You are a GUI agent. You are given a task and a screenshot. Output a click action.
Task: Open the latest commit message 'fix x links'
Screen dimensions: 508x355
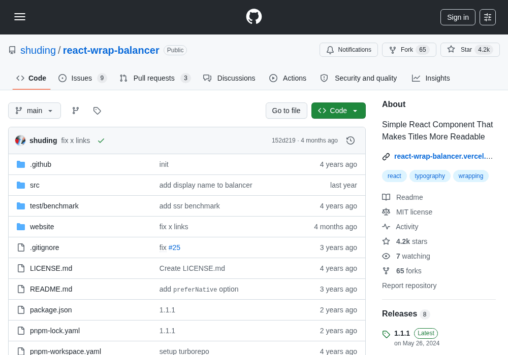tap(76, 140)
